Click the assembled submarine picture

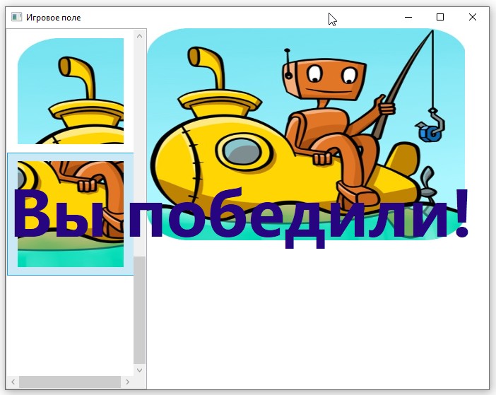click(x=306, y=134)
